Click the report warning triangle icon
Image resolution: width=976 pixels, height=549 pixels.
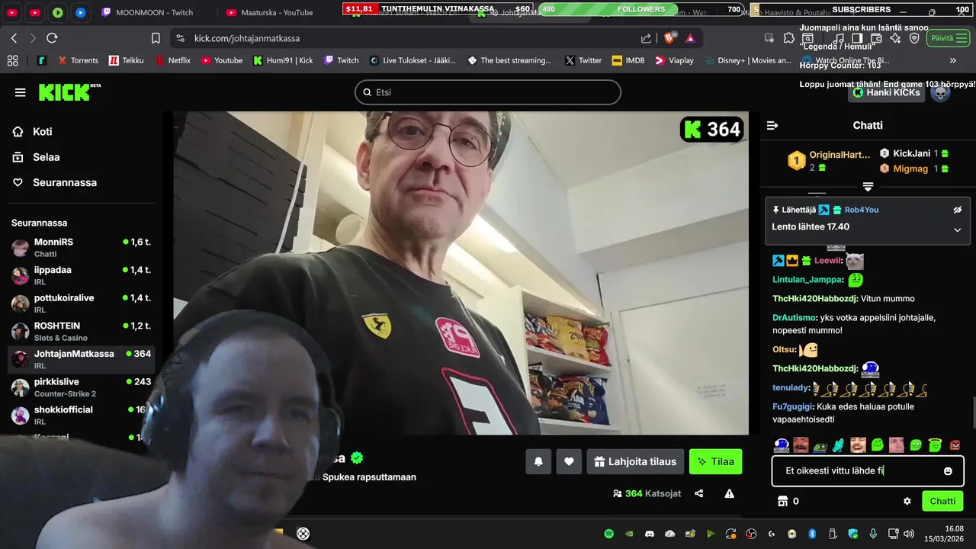point(729,493)
